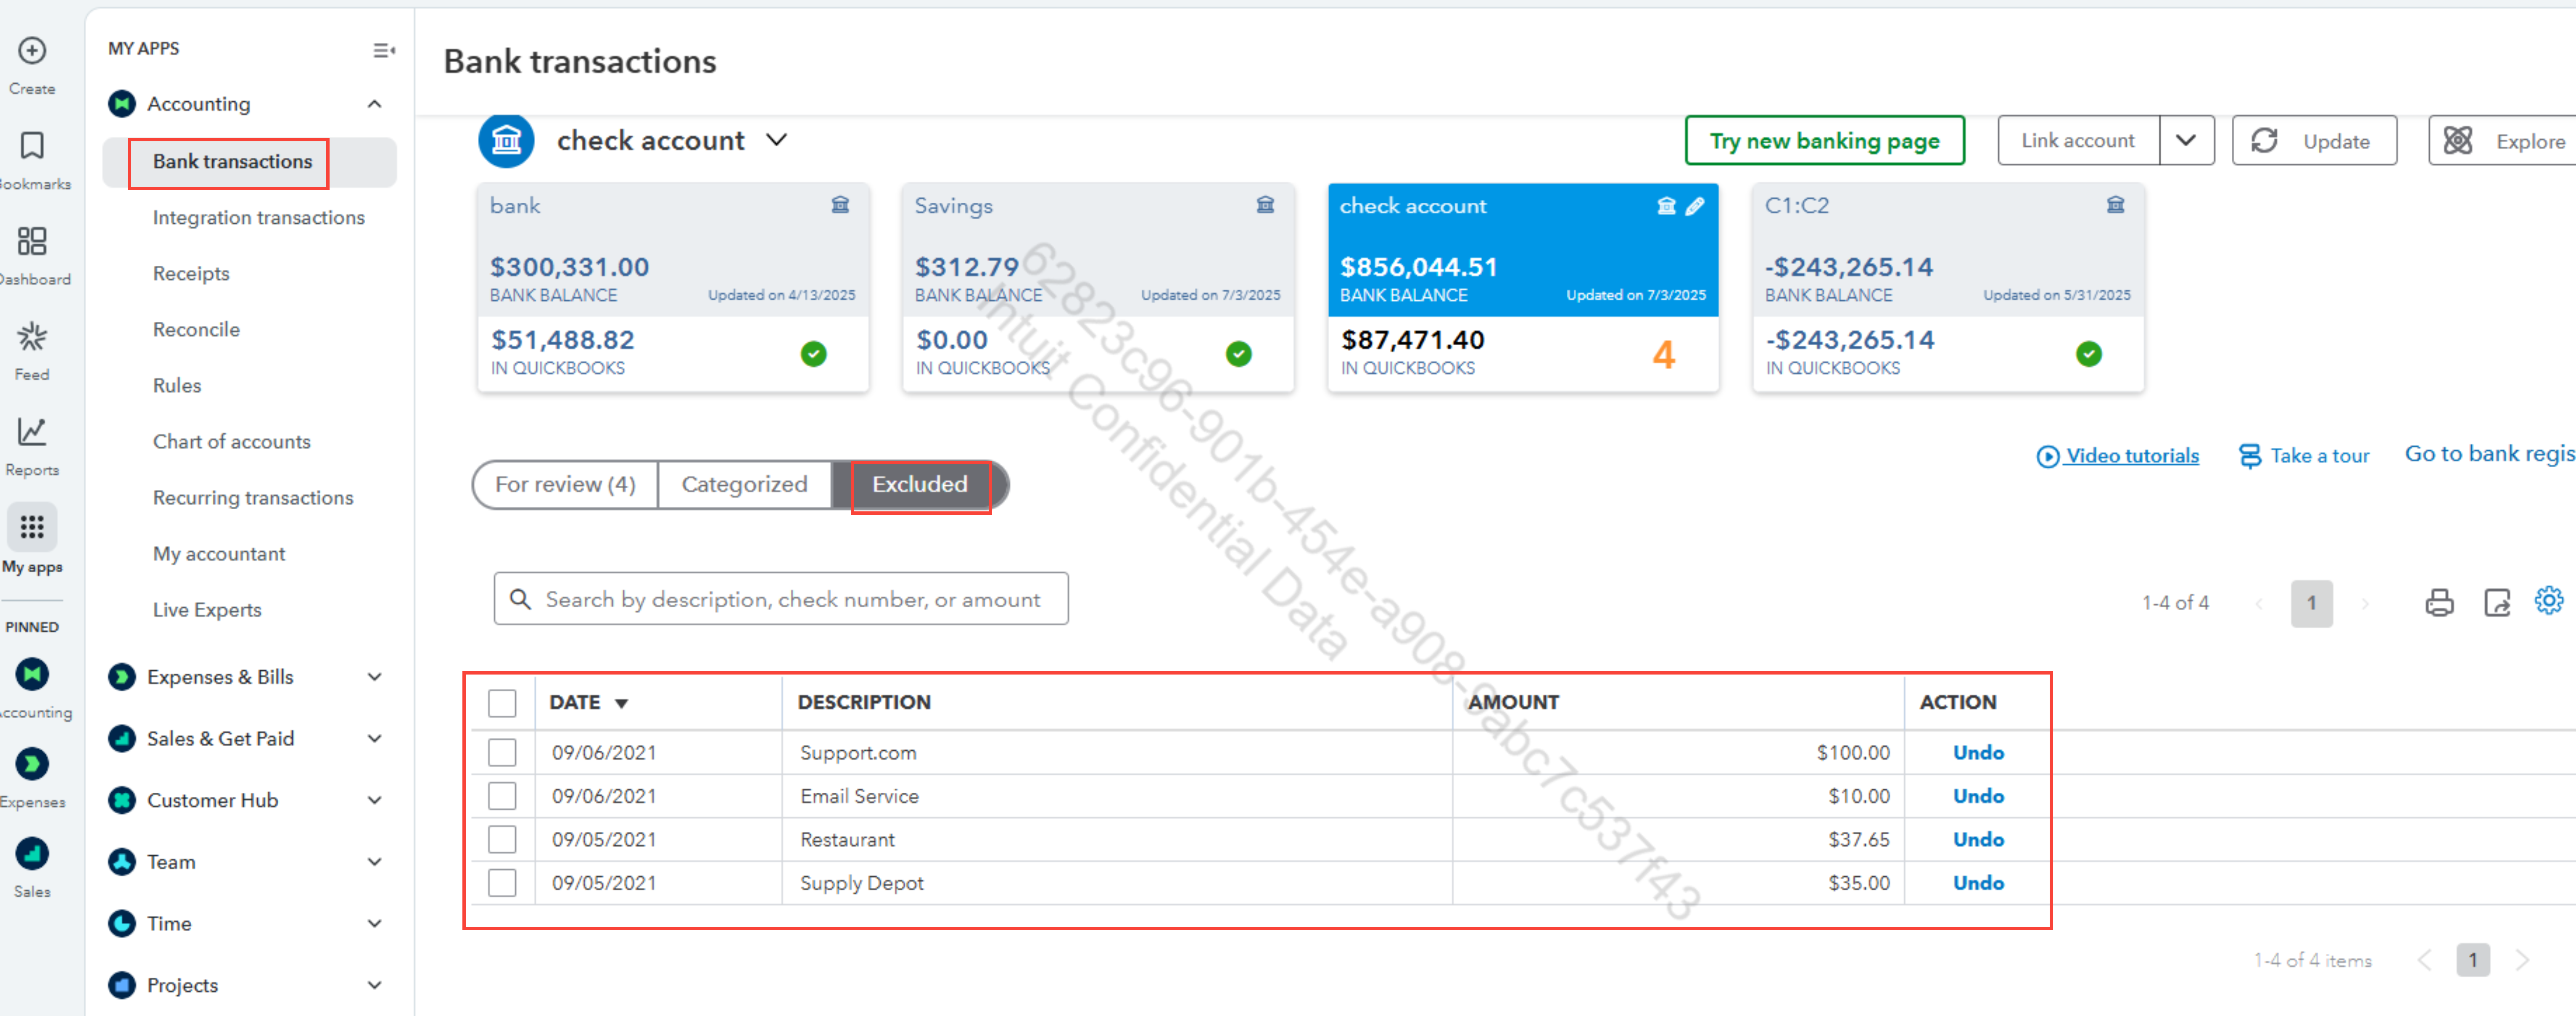Viewport: 2576px width, 1016px height.
Task: Check the Supply Depot transaction checkbox
Action: click(x=502, y=883)
